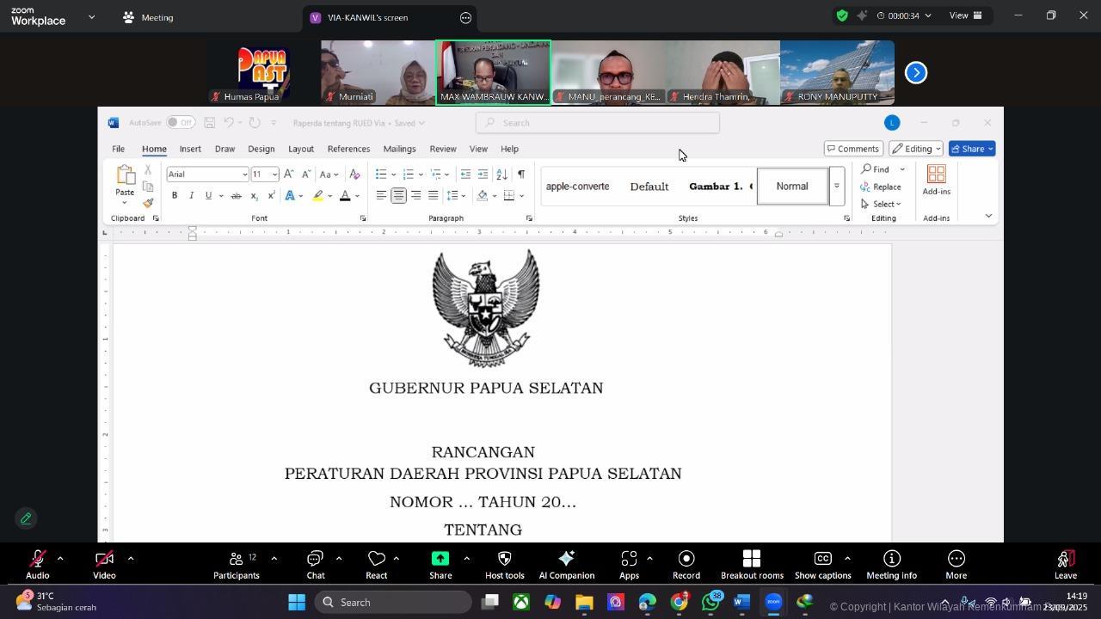Click the Word Search input box
This screenshot has height=619, width=1101.
pyautogui.click(x=598, y=123)
